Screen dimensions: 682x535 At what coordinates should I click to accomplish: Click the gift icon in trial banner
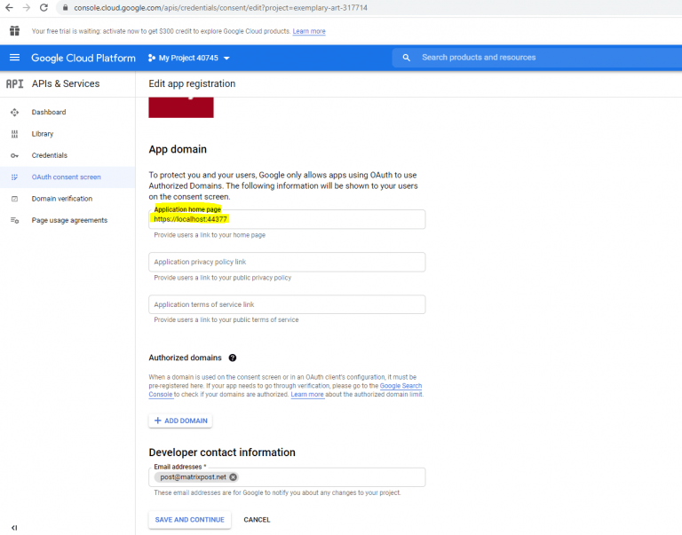click(x=14, y=31)
